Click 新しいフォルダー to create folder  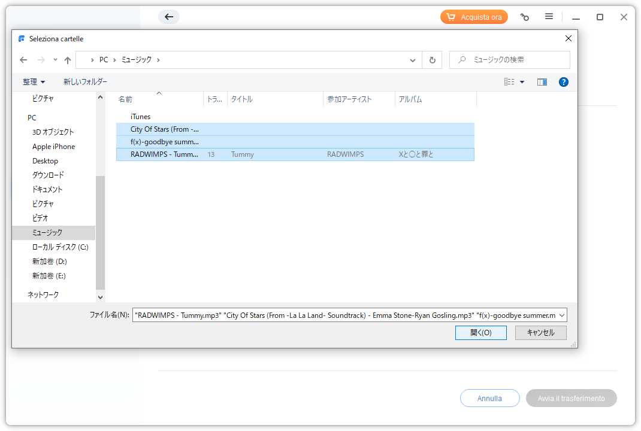tap(86, 82)
